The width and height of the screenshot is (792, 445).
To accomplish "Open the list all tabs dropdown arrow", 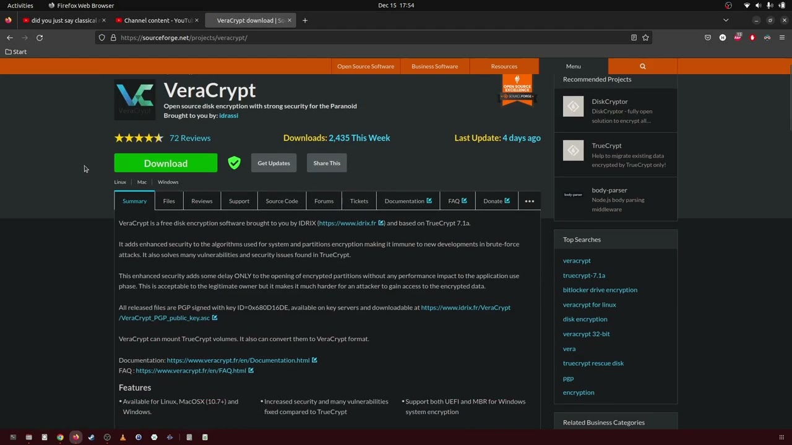I will (x=726, y=20).
